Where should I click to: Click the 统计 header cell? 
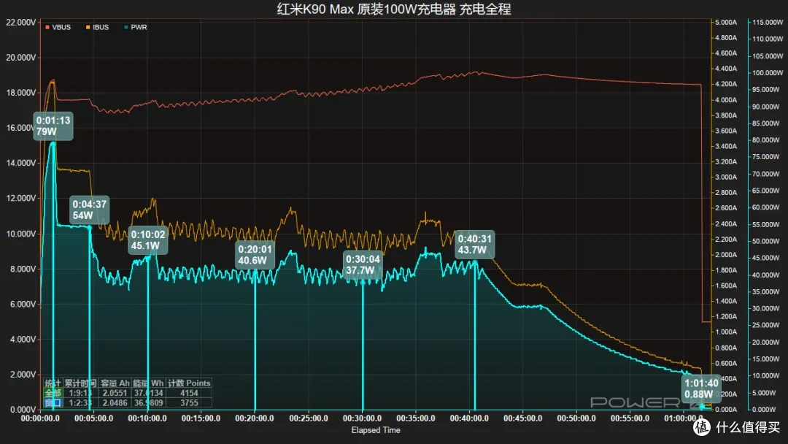pos(53,383)
